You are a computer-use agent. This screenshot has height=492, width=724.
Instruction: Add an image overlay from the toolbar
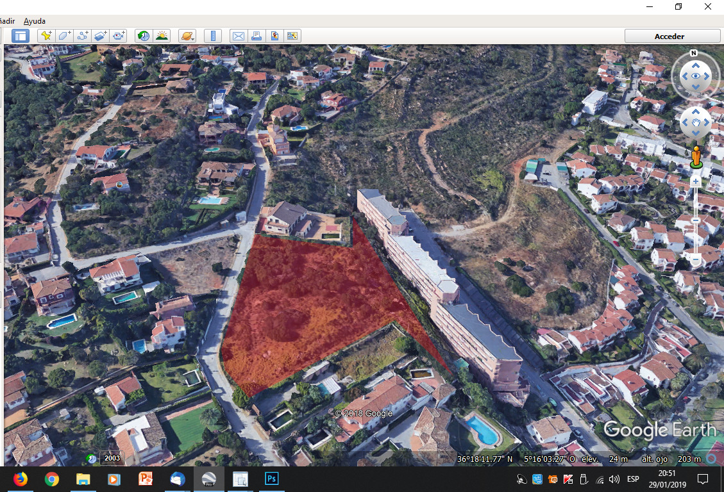pyautogui.click(x=100, y=36)
